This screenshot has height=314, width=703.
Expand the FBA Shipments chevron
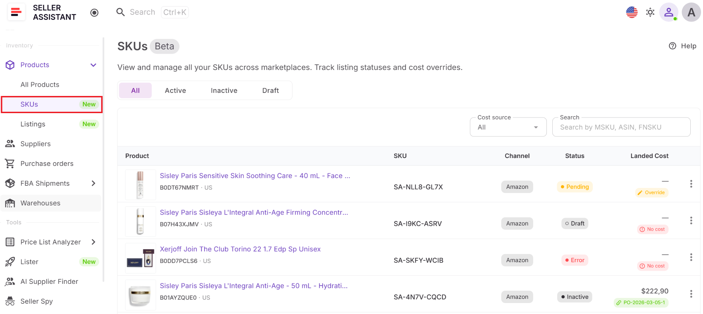(x=93, y=183)
